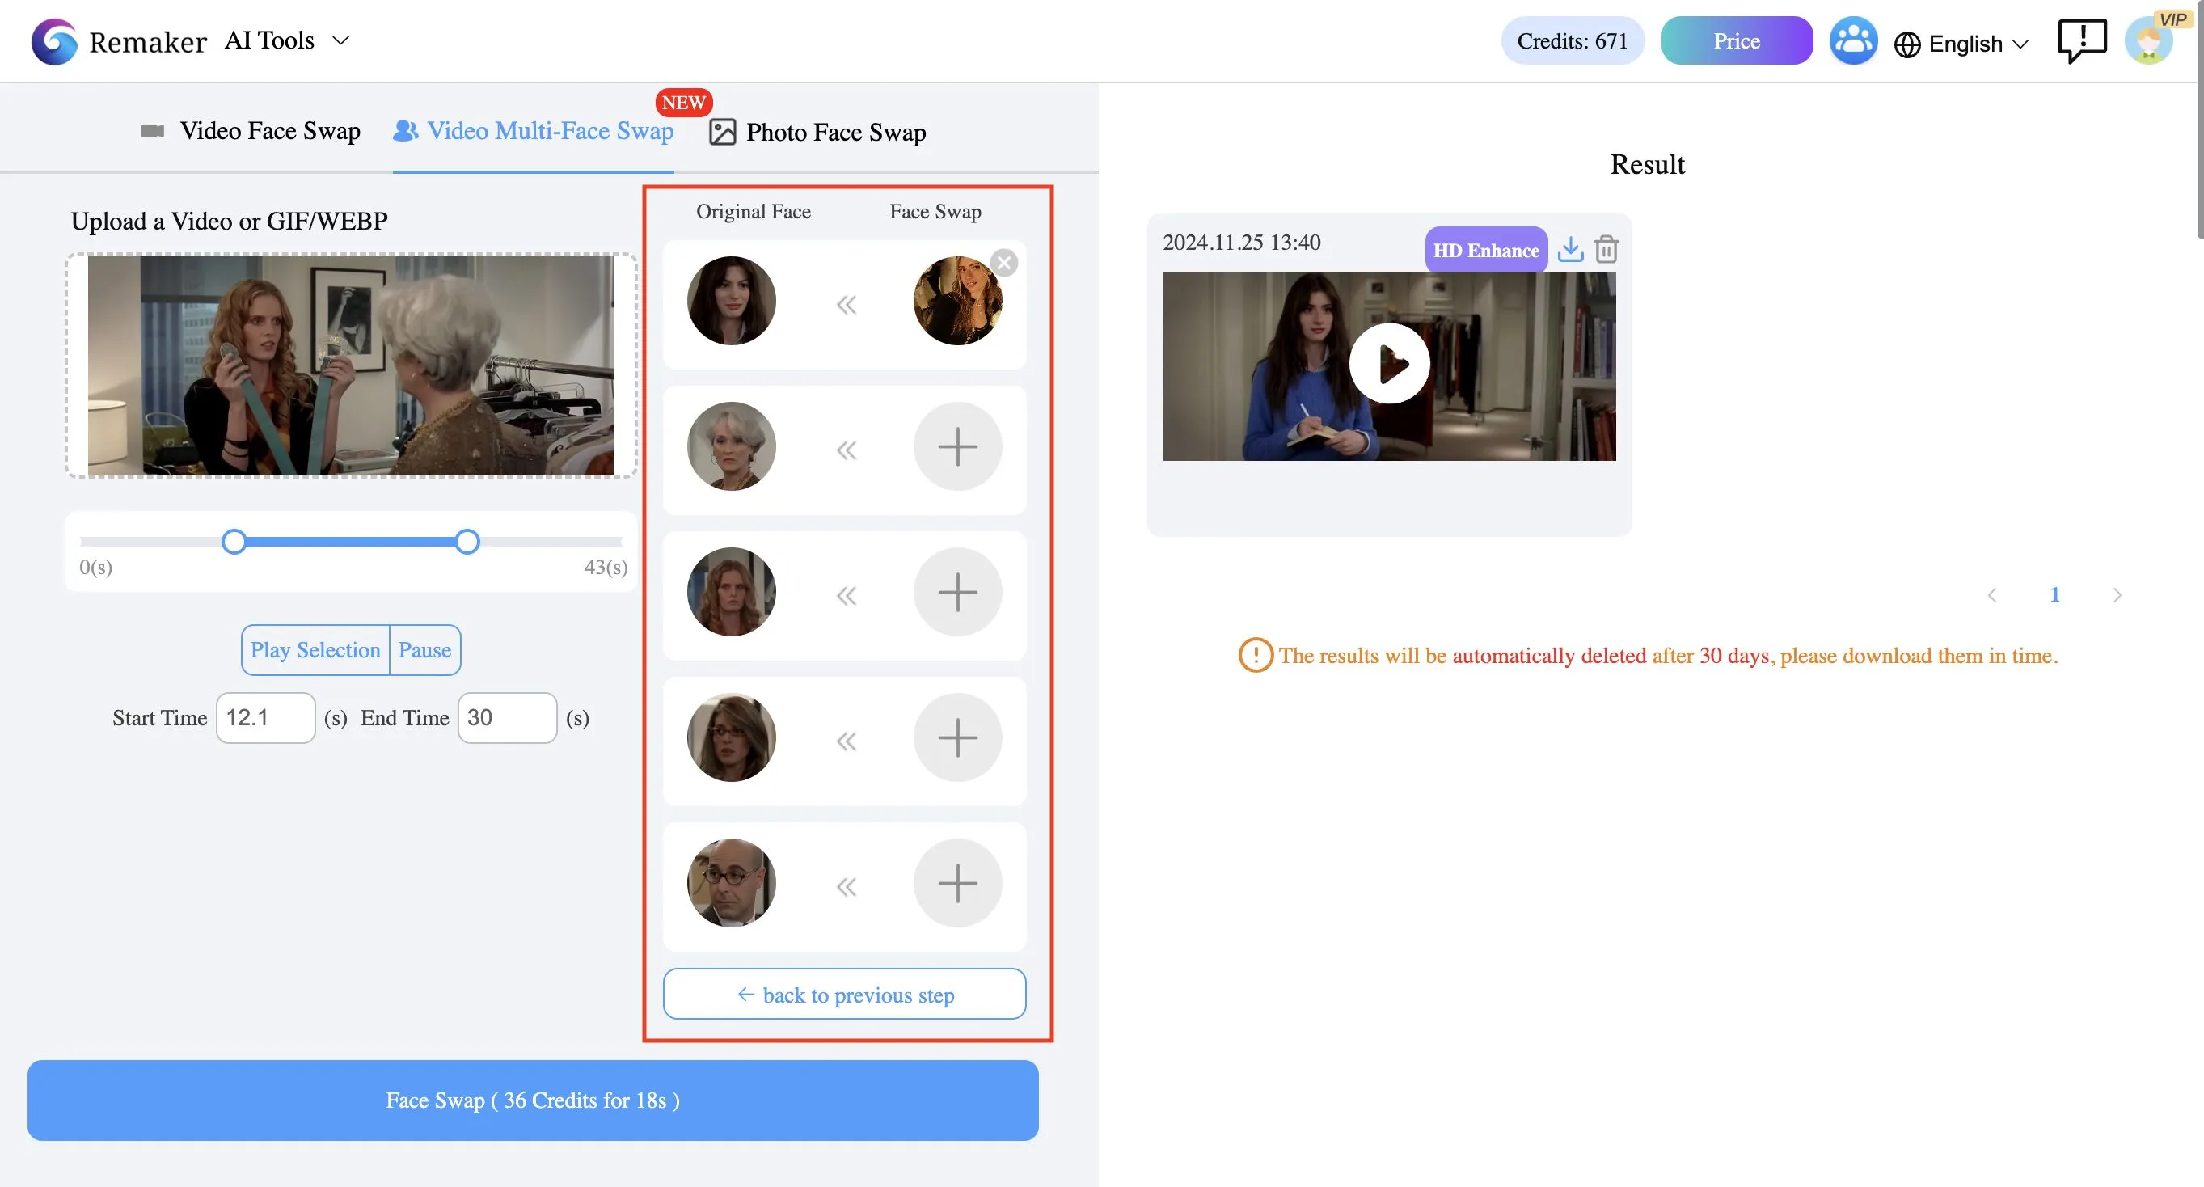The width and height of the screenshot is (2204, 1187).
Task: Open the English language dropdown
Action: point(1961,44)
